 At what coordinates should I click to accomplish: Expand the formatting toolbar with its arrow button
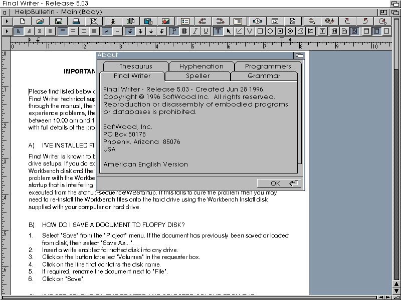coord(7,31)
